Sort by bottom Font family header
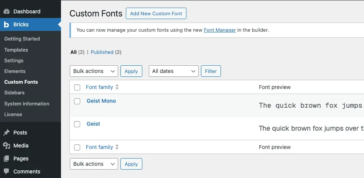364x178 pixels. (x=99, y=147)
